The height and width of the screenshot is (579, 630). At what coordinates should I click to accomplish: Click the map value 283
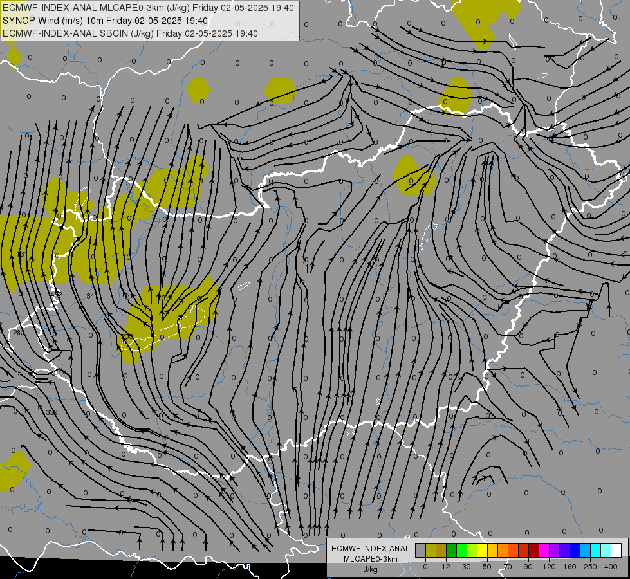pyautogui.click(x=19, y=333)
